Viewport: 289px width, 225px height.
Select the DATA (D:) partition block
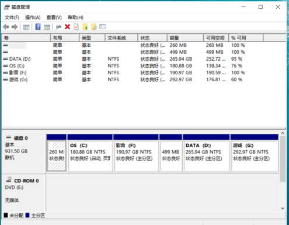tap(206, 153)
